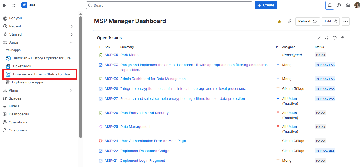The image size is (361, 167).
Task: Click the blue Create button
Action: [x=266, y=5]
